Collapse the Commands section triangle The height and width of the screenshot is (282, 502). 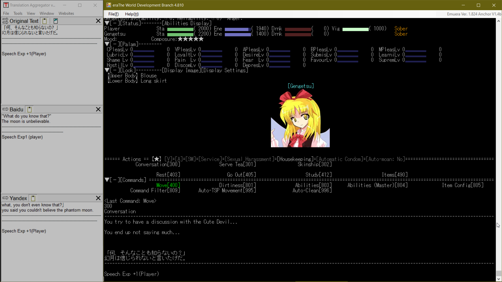(x=107, y=180)
